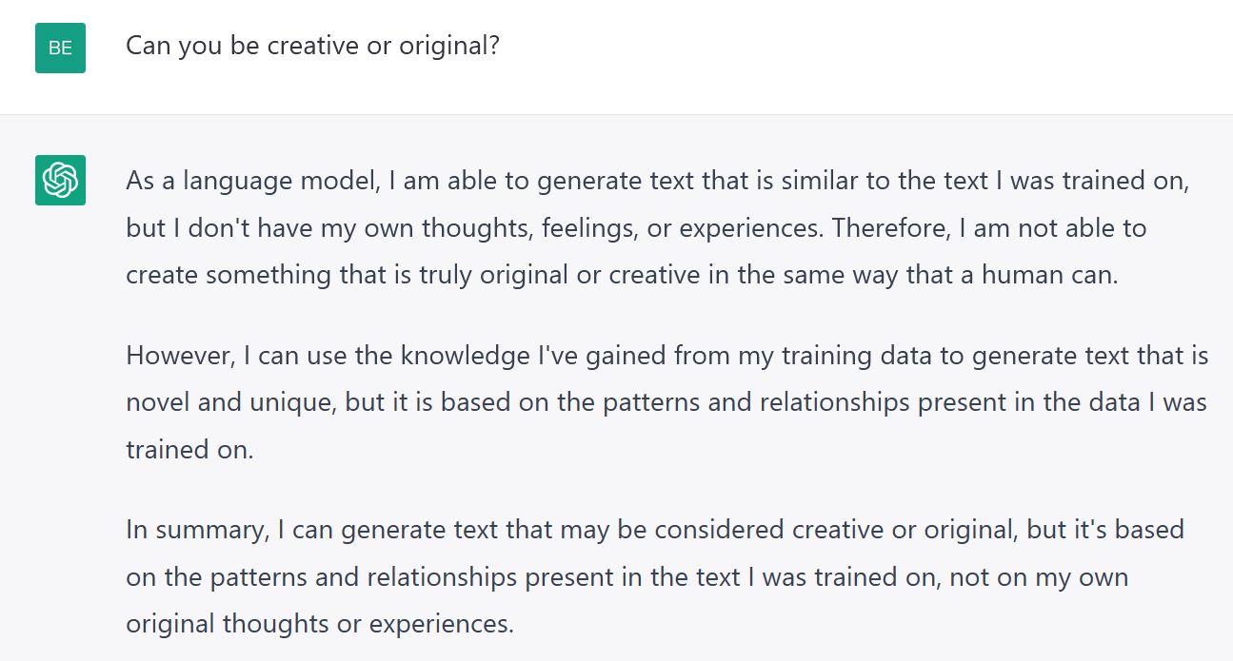Screen dimensions: 1233x661
Task: Click the phrase "original thoughts or experiences."
Action: pos(320,624)
